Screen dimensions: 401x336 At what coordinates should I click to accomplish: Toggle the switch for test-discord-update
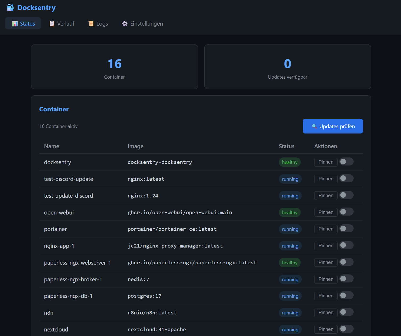[x=346, y=178]
